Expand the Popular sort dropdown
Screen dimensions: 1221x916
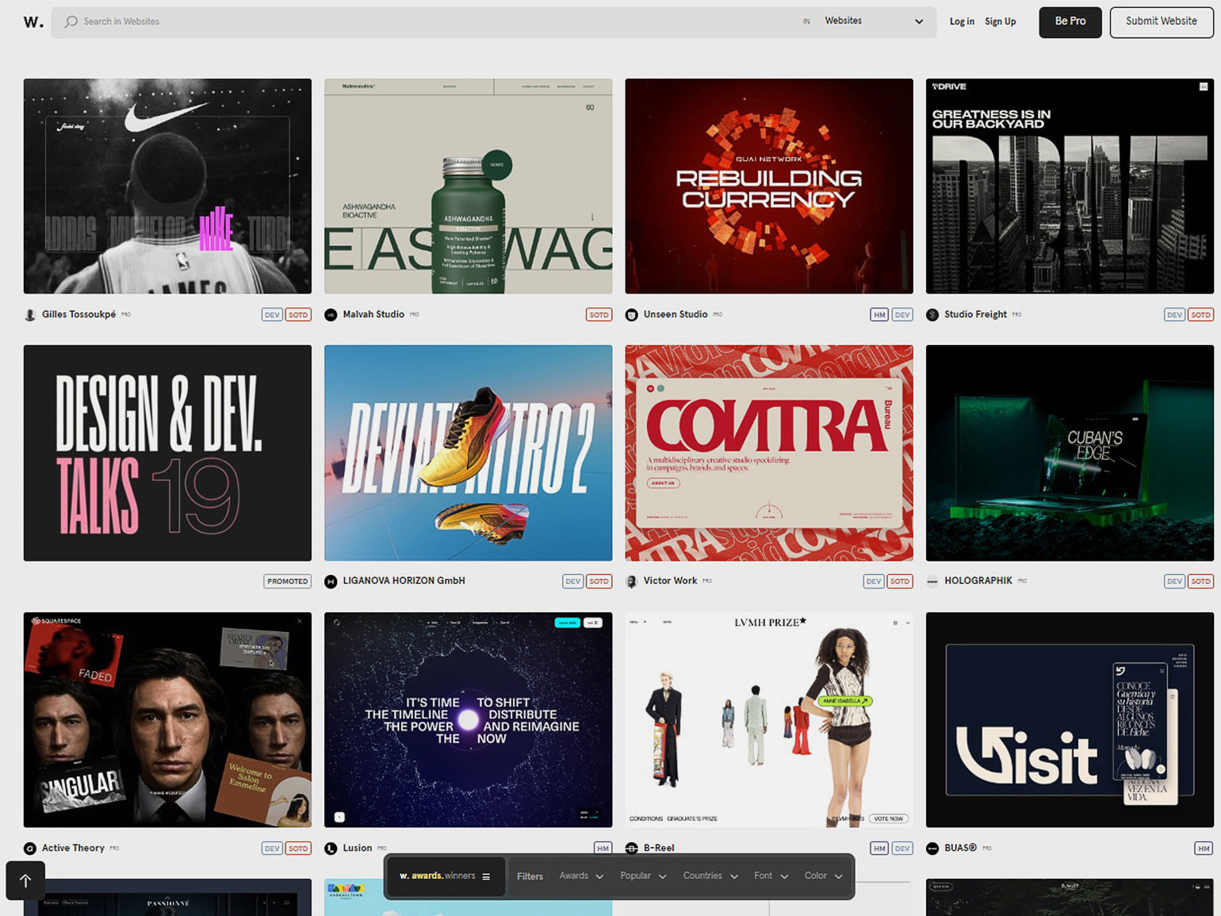[x=643, y=876]
